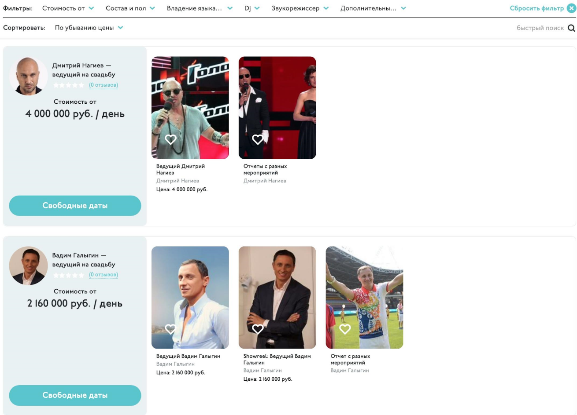Favorite the Showreel Вадим Галыгин card
The height and width of the screenshot is (415, 577).
(x=258, y=329)
